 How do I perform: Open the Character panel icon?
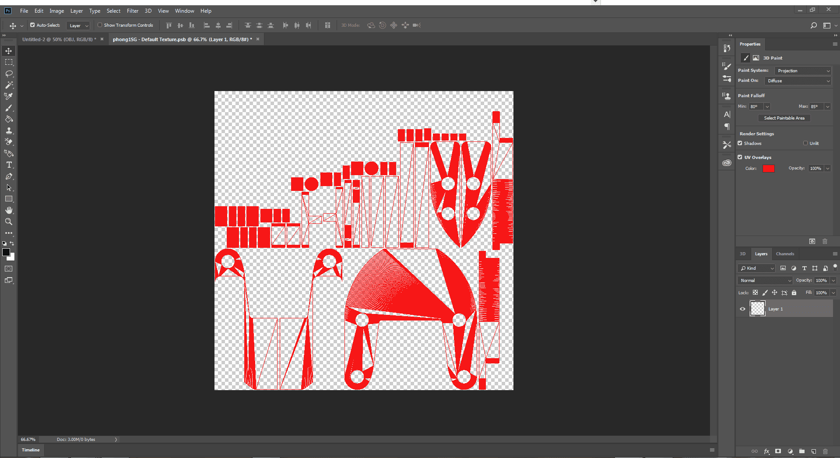[727, 114]
